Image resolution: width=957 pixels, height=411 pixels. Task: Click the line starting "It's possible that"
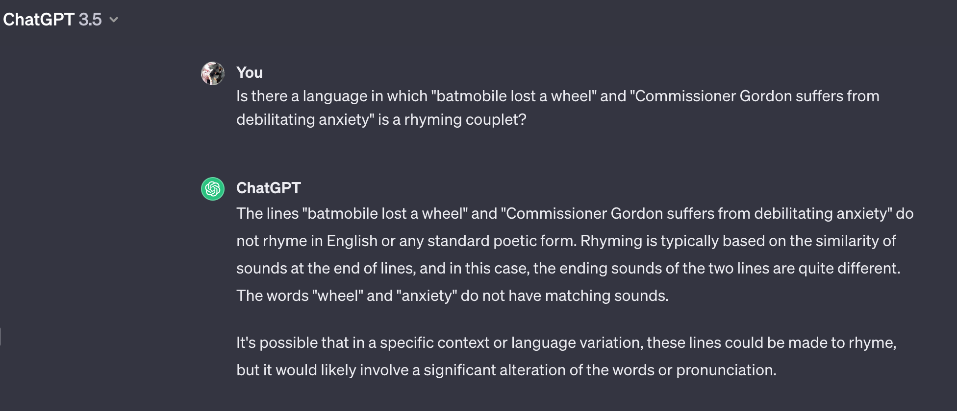click(566, 342)
